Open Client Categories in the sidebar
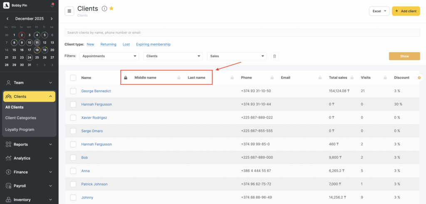Screen dimensions: 426x204 coord(21,118)
